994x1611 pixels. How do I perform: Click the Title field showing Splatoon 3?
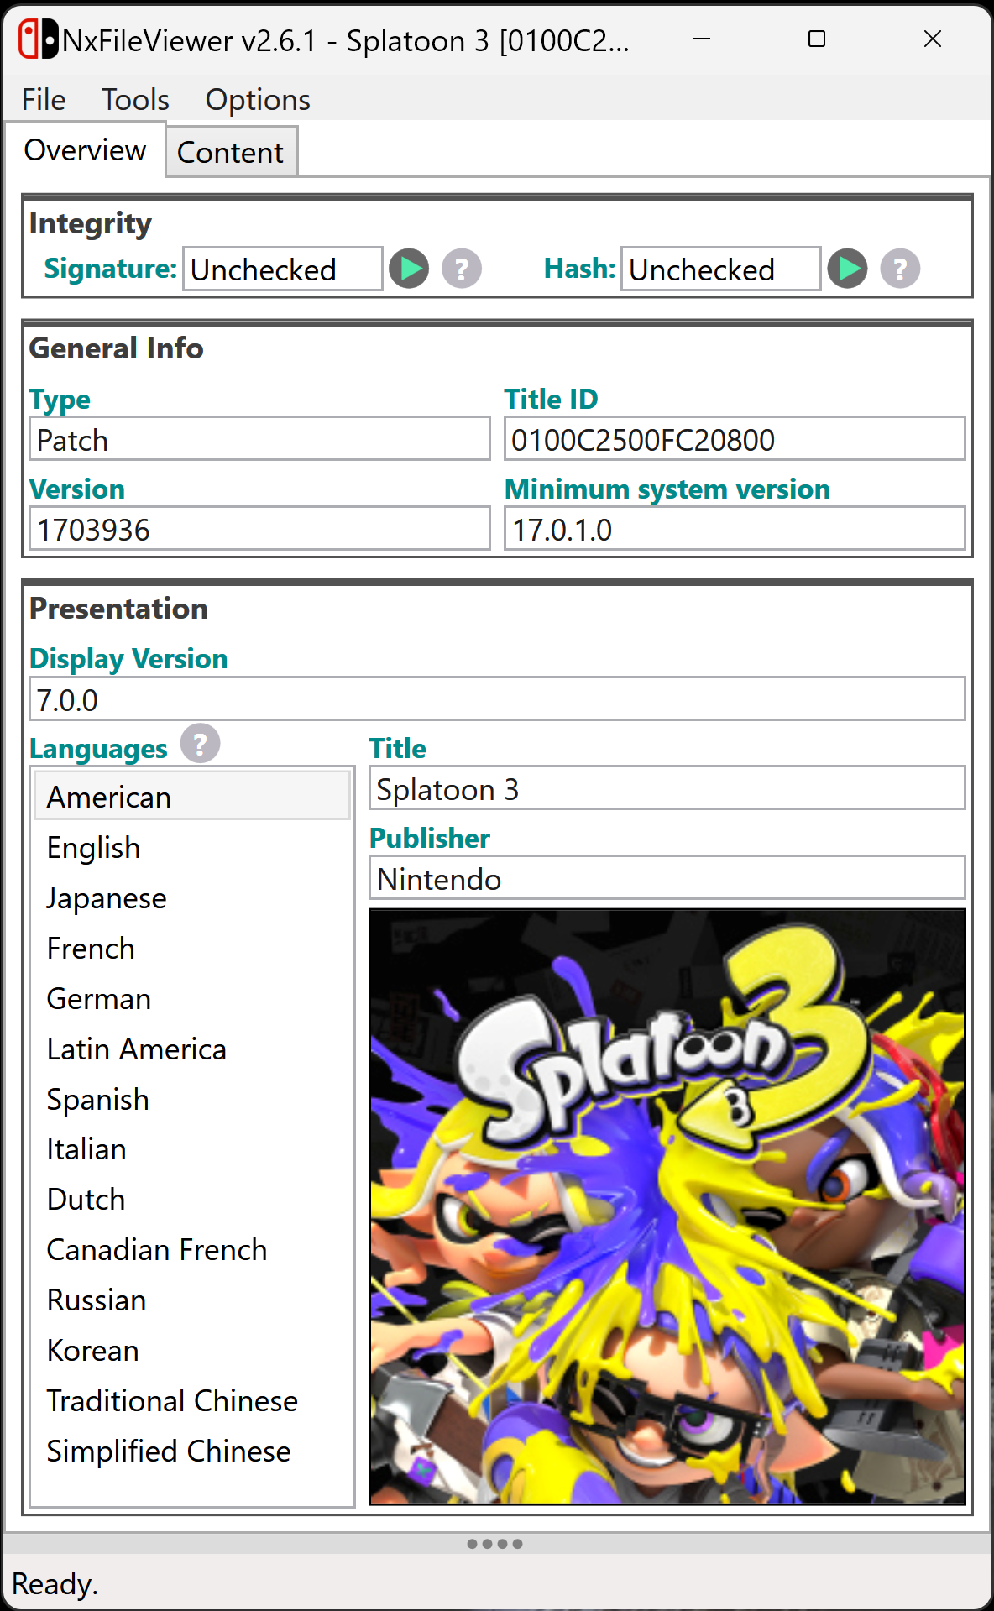[x=667, y=788]
